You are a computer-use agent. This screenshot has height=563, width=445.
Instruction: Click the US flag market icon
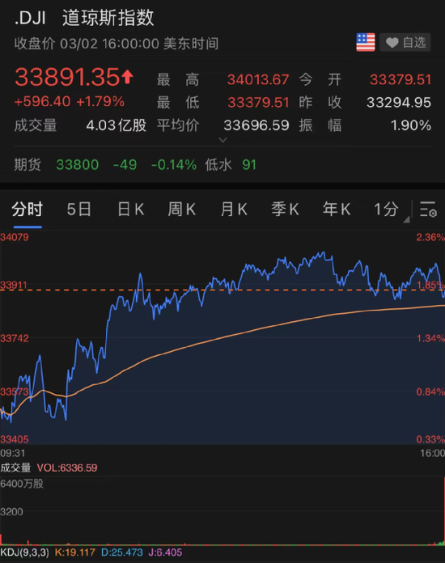click(x=366, y=42)
